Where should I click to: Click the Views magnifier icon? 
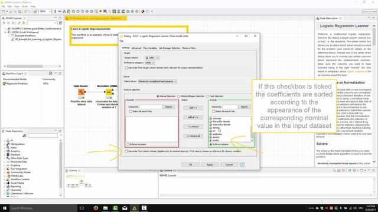click(x=8, y=148)
